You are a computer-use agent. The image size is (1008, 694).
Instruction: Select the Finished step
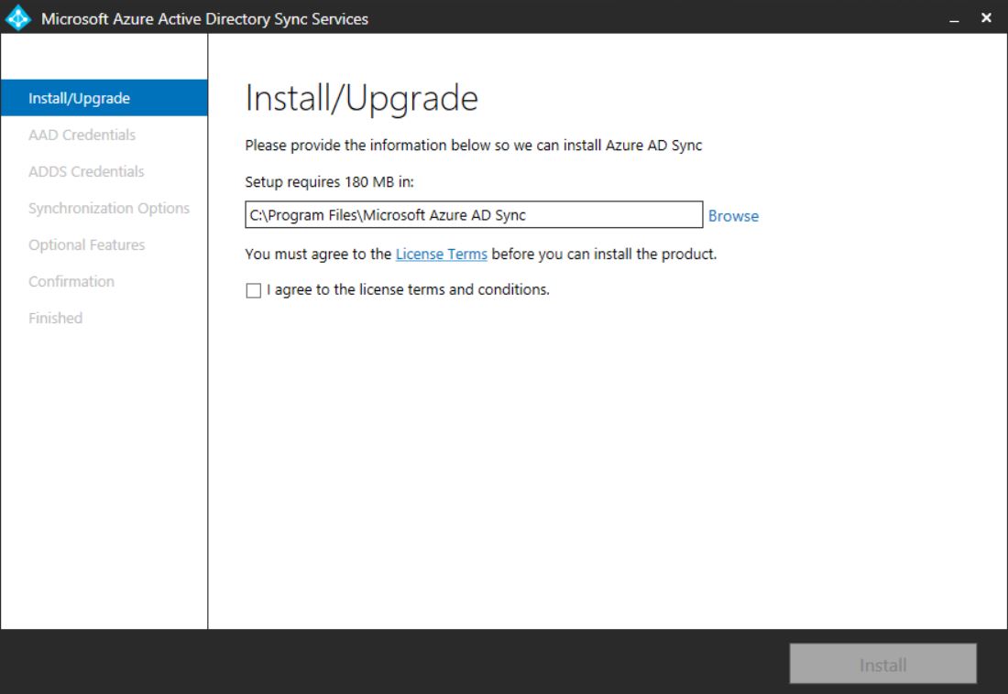click(x=55, y=318)
